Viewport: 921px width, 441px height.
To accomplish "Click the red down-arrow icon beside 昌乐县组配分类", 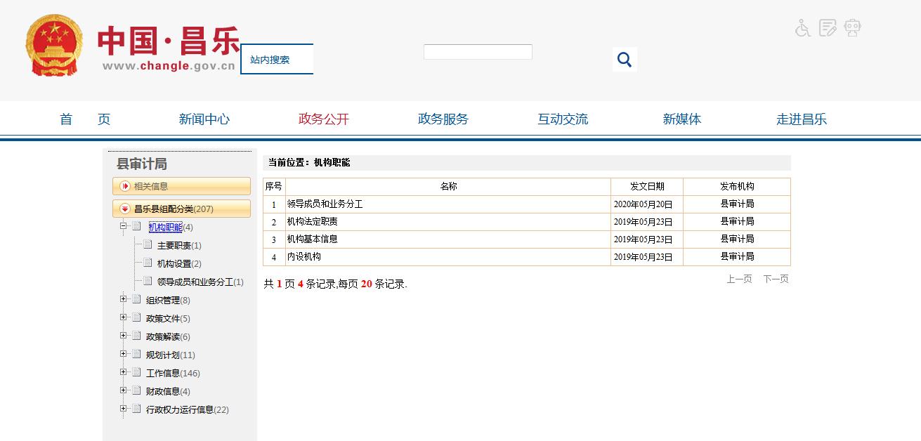I will pos(125,209).
